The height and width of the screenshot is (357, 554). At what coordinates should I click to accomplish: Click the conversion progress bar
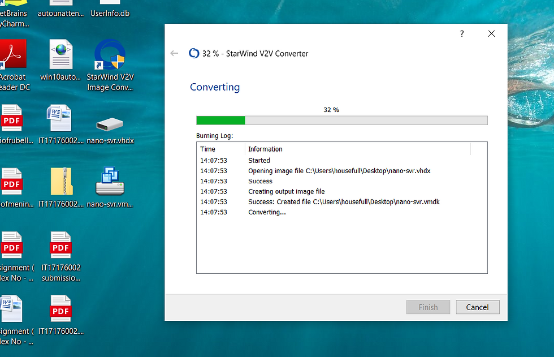click(341, 120)
